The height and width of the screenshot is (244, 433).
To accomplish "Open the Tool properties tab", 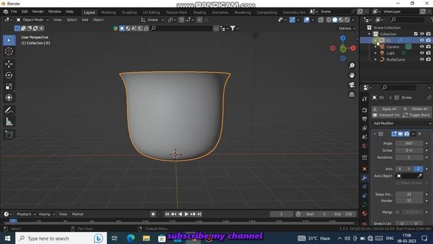I will (365, 99).
